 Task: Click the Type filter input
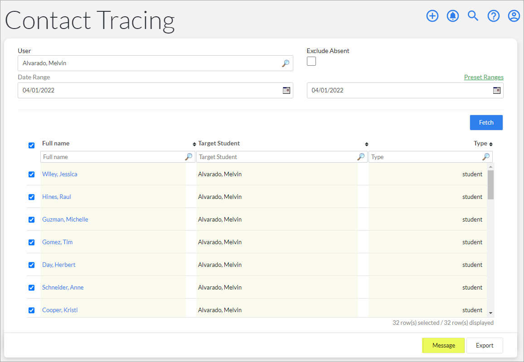(431, 157)
